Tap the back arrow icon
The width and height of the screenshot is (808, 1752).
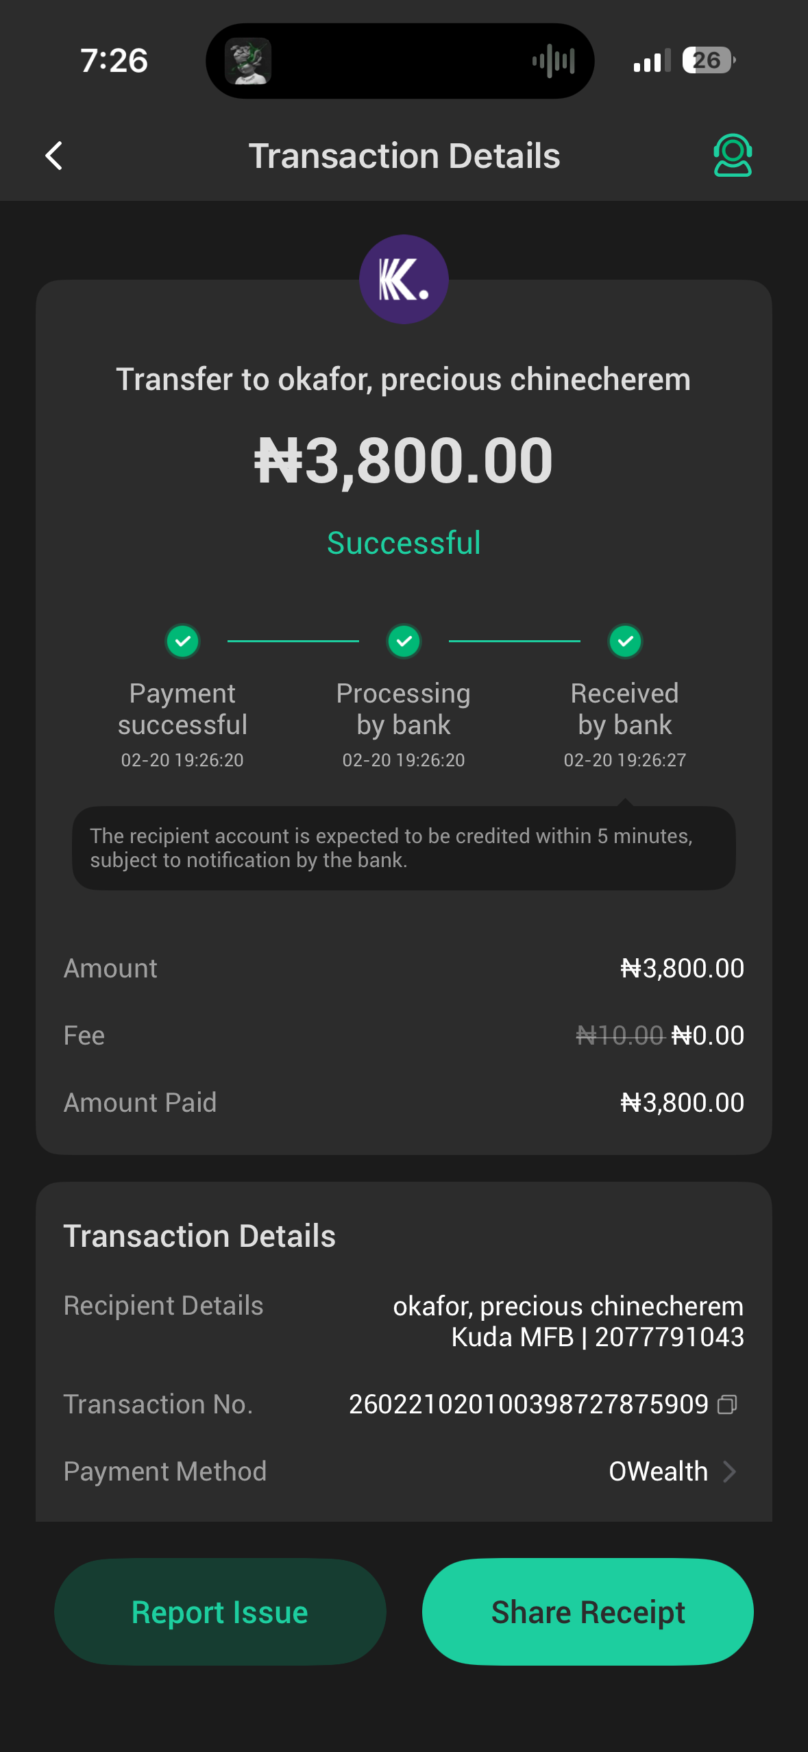click(54, 156)
